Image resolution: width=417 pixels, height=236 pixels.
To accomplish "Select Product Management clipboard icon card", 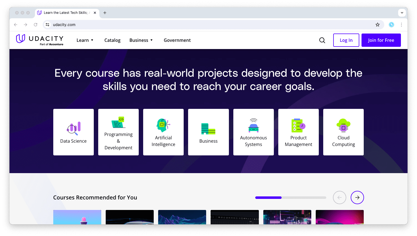I will pos(298,125).
